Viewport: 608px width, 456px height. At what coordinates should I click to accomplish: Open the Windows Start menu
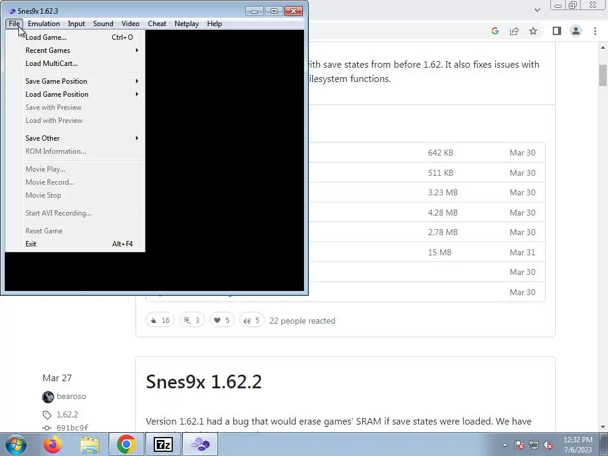15,444
